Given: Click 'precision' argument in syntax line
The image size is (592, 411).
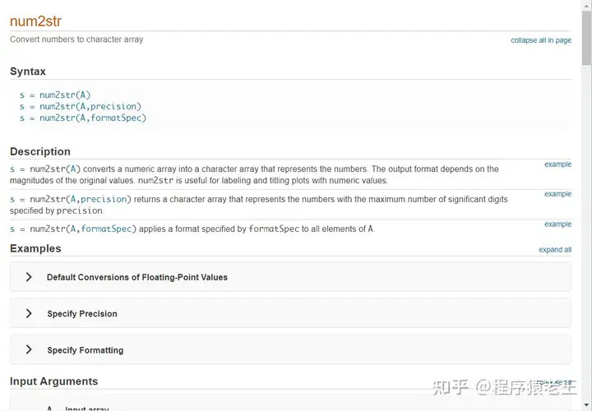Looking at the screenshot, I should [115, 106].
